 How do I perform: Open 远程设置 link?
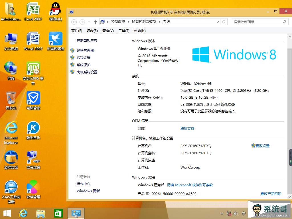pos(84,58)
